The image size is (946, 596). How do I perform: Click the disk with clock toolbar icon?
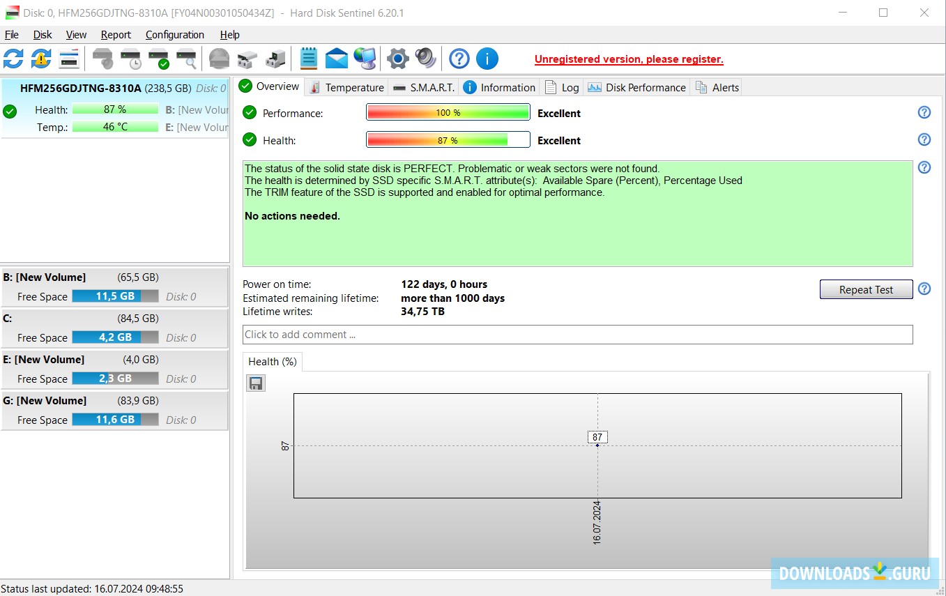click(x=130, y=59)
